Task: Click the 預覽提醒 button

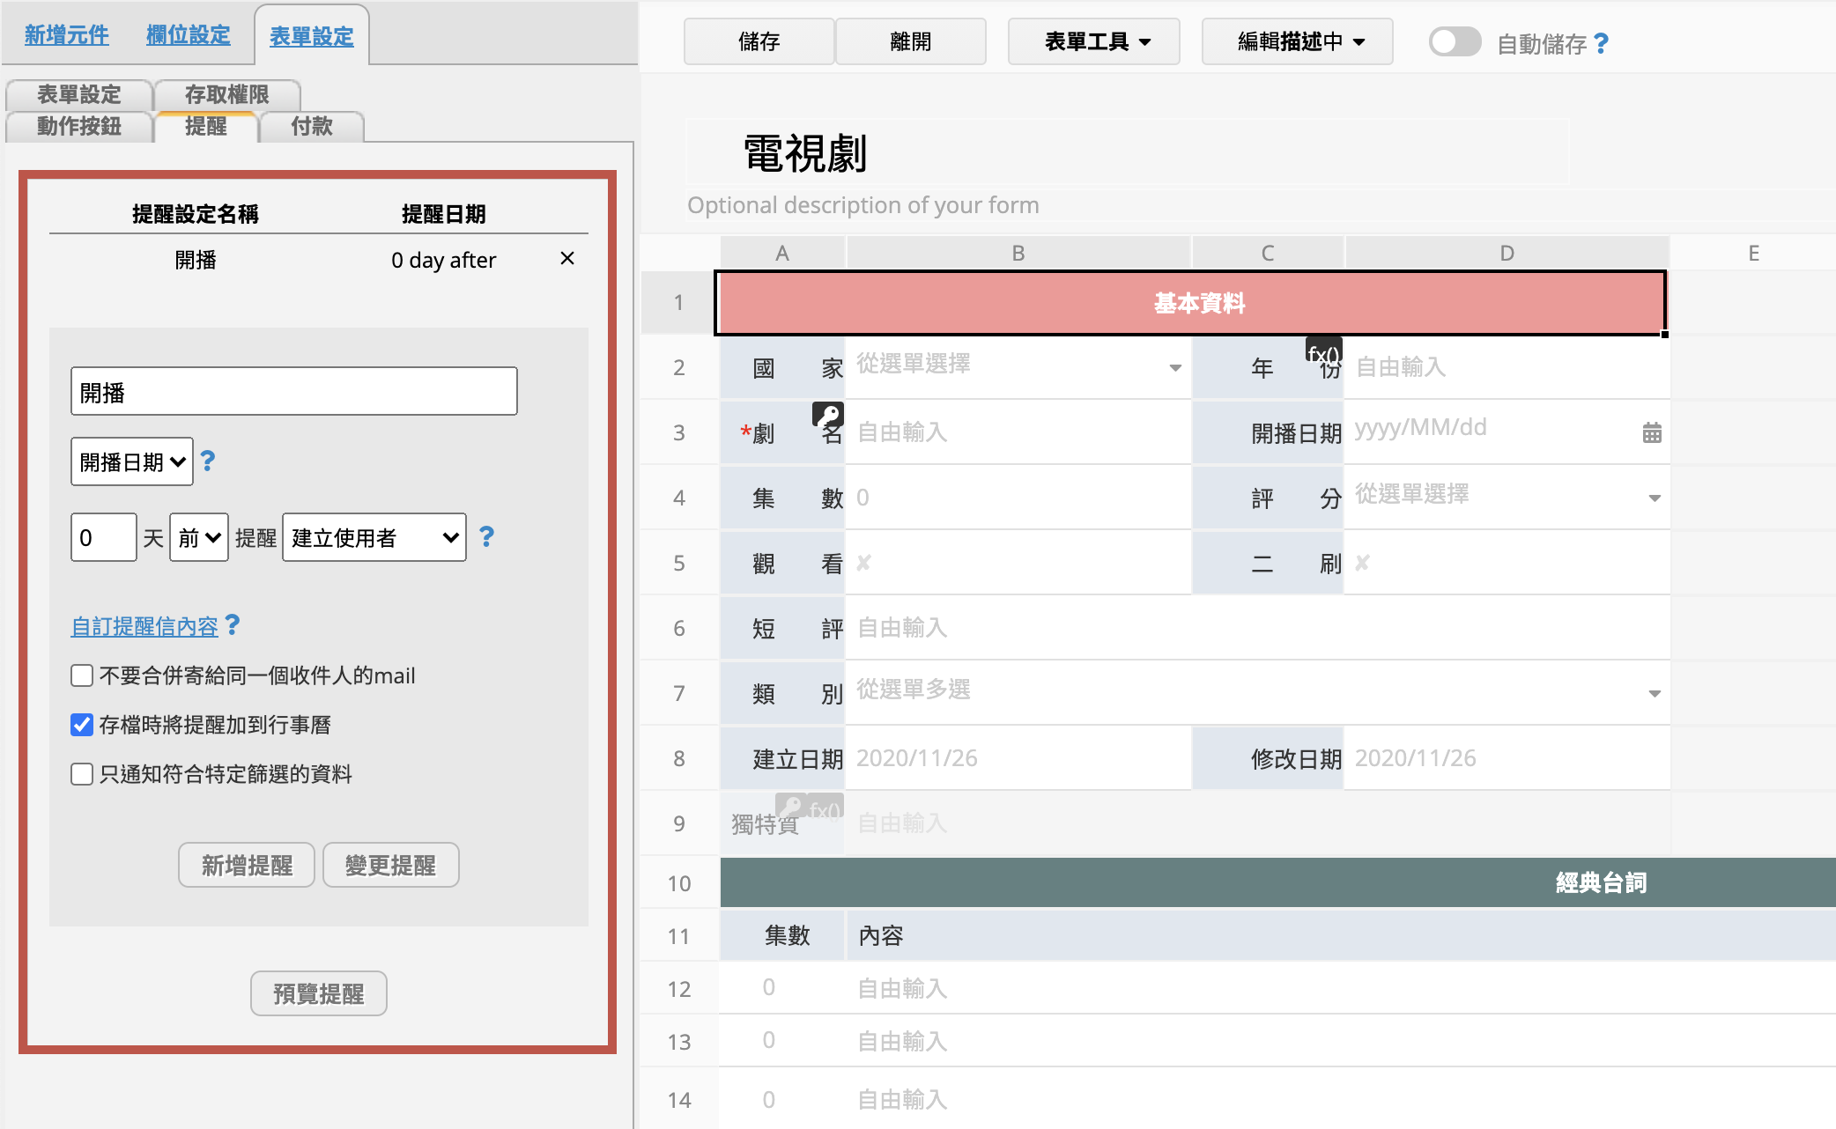Action: (318, 993)
